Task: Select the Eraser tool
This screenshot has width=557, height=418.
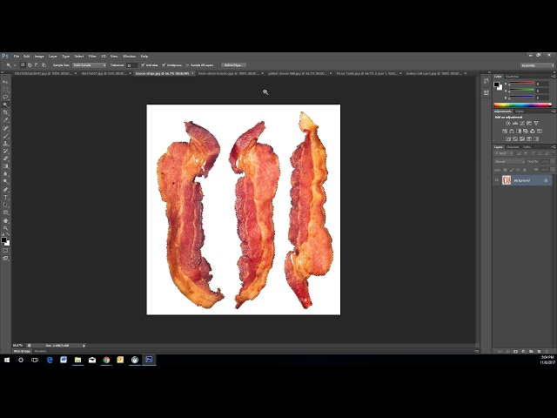Action: (5, 158)
